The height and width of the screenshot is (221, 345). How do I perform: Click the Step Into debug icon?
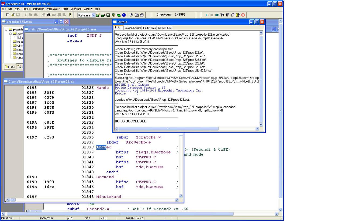point(222,15)
